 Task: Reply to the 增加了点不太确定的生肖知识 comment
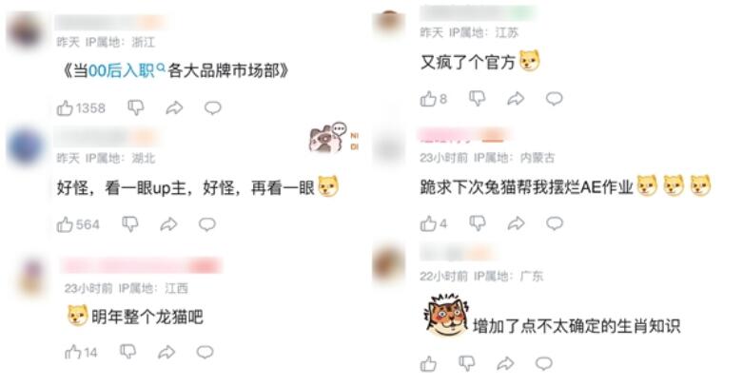pos(544,363)
